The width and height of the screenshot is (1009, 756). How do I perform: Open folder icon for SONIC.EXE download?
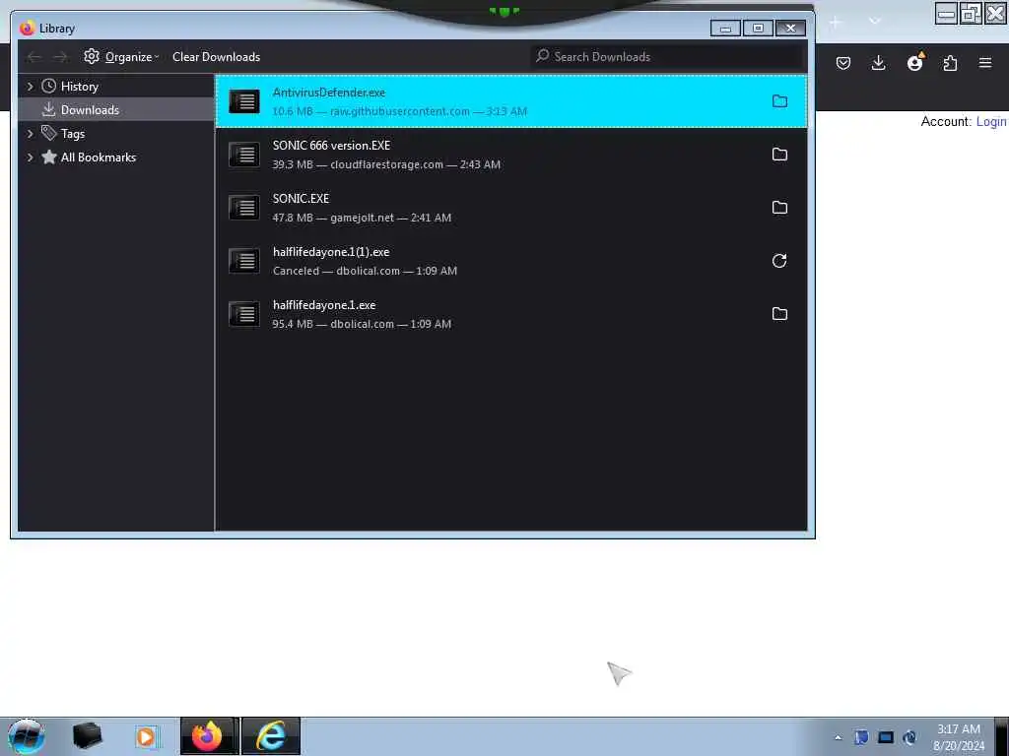click(x=779, y=208)
